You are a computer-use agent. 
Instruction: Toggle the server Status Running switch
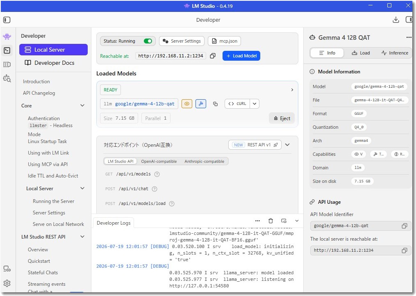click(x=148, y=41)
